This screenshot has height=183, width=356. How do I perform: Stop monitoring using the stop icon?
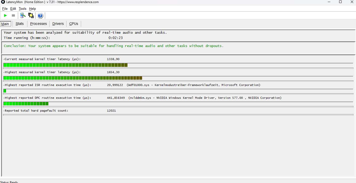[x=13, y=15]
